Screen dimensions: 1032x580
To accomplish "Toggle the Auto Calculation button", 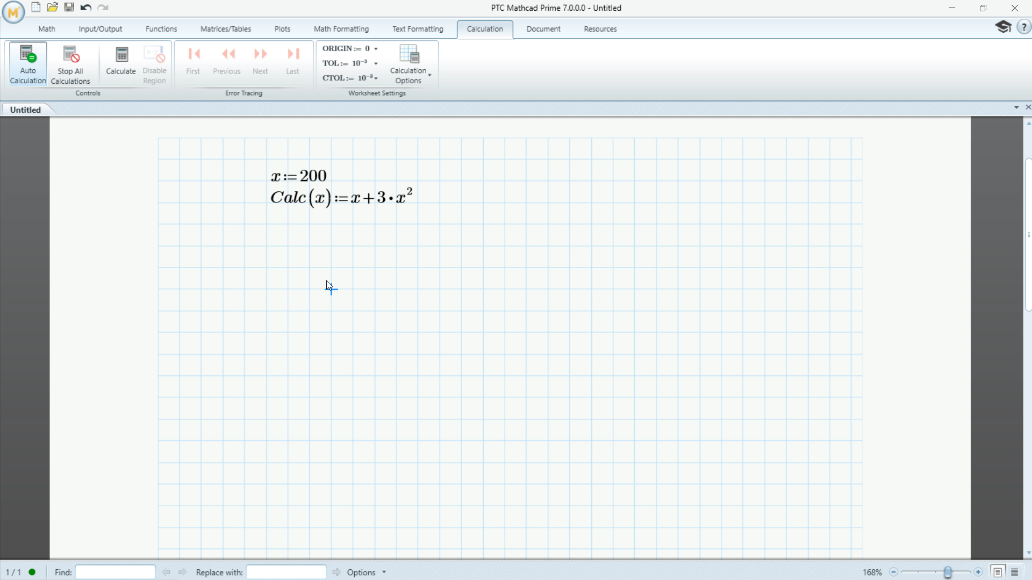I will (28, 64).
